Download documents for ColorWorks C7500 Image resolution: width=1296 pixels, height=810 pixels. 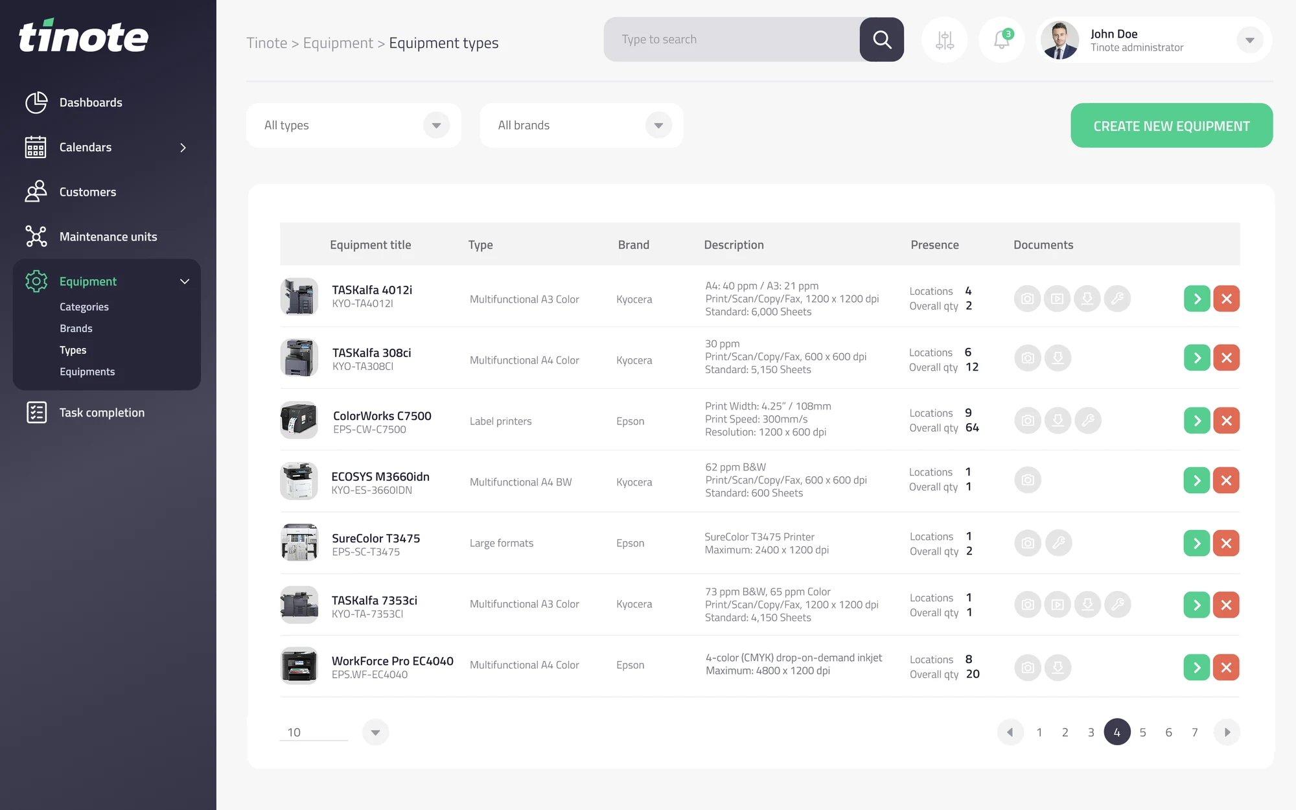1058,421
